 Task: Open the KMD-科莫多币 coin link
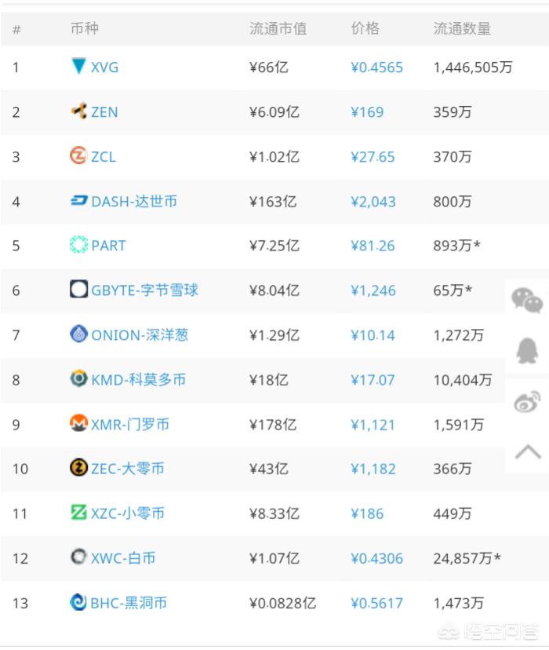pyautogui.click(x=138, y=380)
